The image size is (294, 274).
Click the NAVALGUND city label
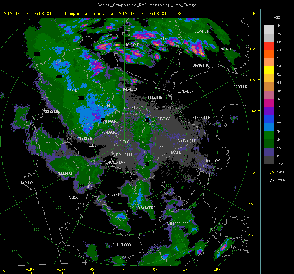[108, 132]
